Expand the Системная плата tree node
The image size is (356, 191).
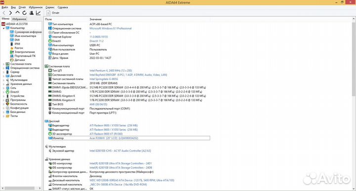point(3,64)
